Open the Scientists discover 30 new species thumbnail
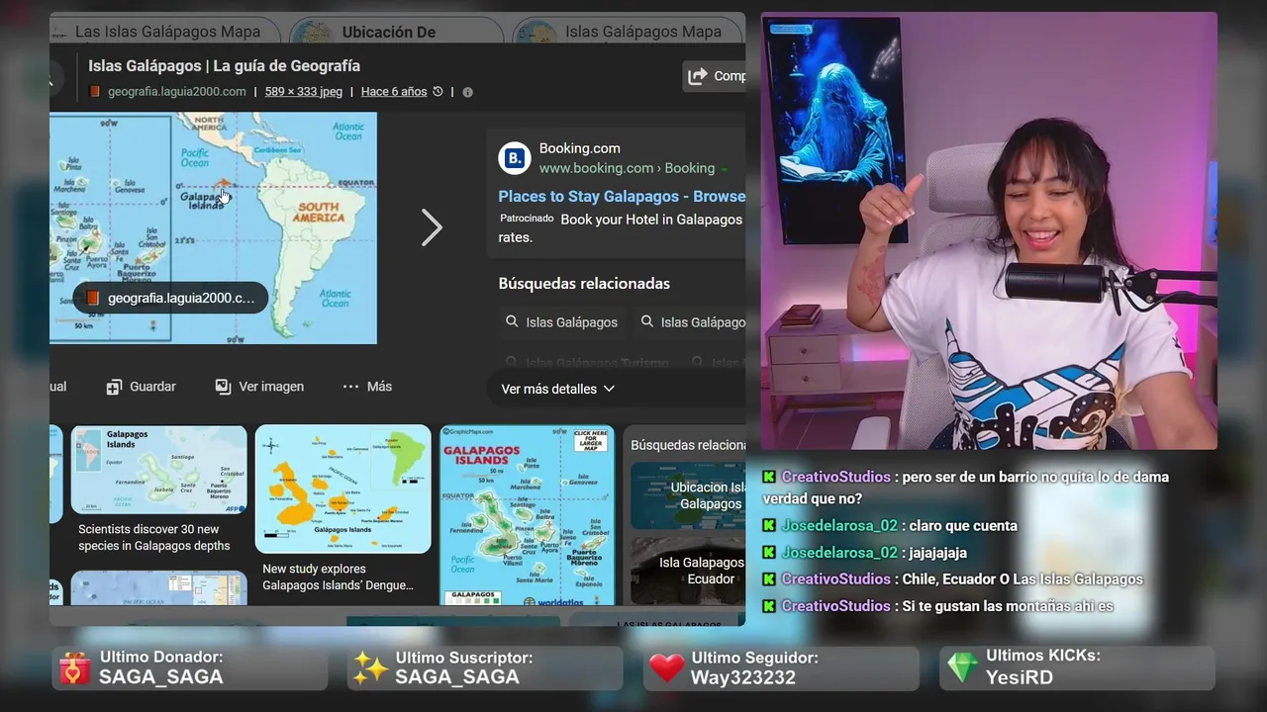 point(158,470)
